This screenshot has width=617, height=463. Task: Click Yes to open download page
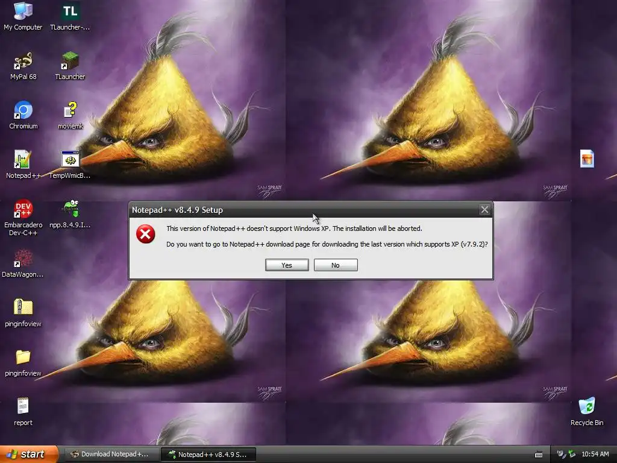tap(287, 265)
